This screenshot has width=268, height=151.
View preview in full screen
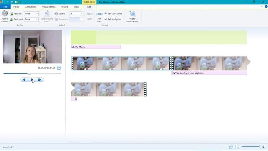pyautogui.click(x=59, y=68)
